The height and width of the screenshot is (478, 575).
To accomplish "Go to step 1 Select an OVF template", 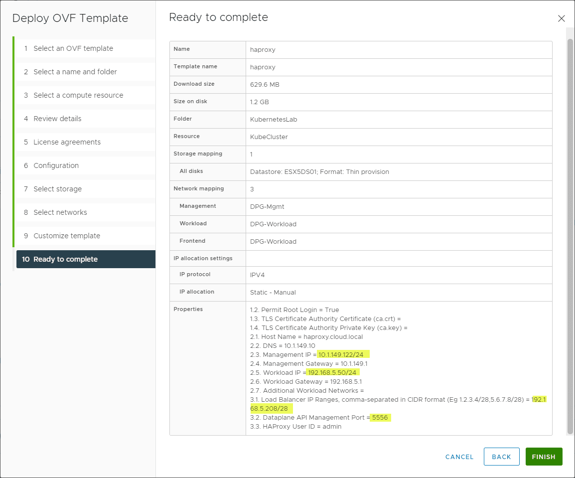I will (73, 48).
